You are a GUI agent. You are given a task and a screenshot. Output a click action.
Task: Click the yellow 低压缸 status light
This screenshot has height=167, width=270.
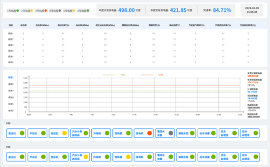(64, 133)
